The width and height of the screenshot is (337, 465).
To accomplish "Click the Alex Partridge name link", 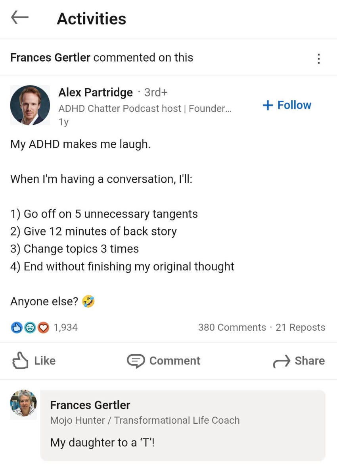I will [96, 93].
